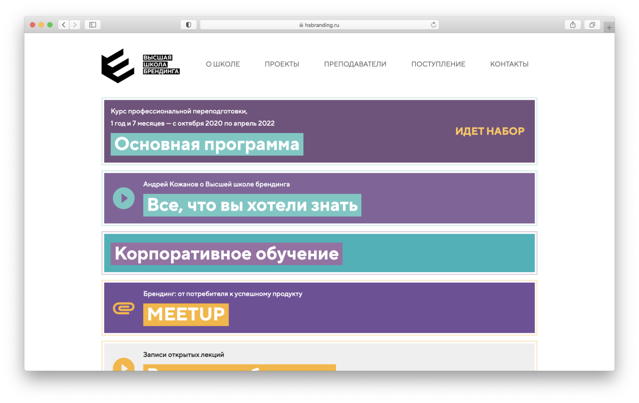Click the hsbranding.ru address bar
The height and width of the screenshot is (403, 639).
(319, 25)
